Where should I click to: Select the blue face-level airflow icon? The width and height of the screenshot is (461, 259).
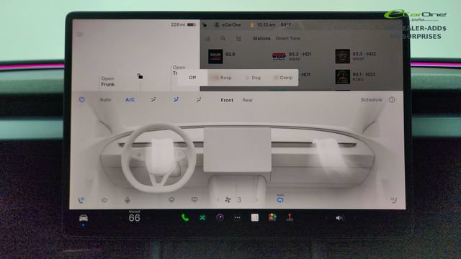point(176,100)
